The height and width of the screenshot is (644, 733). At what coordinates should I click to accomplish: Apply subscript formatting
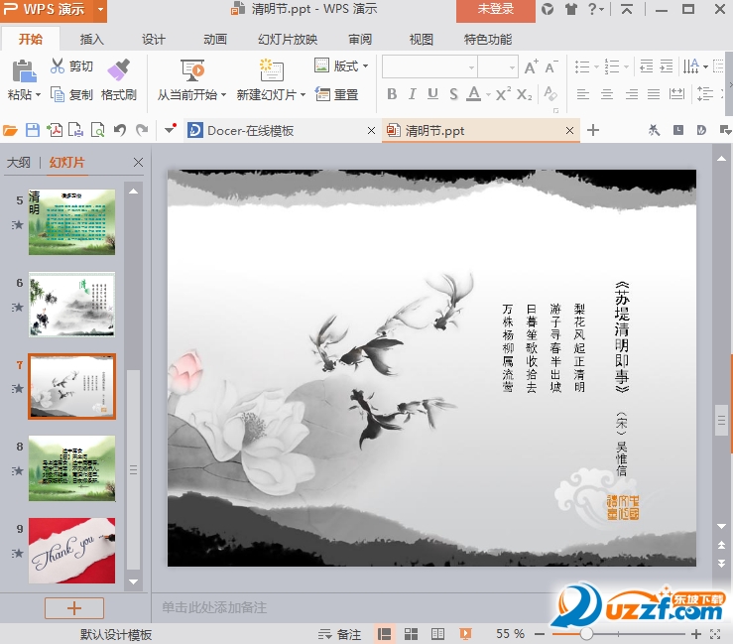(x=525, y=94)
